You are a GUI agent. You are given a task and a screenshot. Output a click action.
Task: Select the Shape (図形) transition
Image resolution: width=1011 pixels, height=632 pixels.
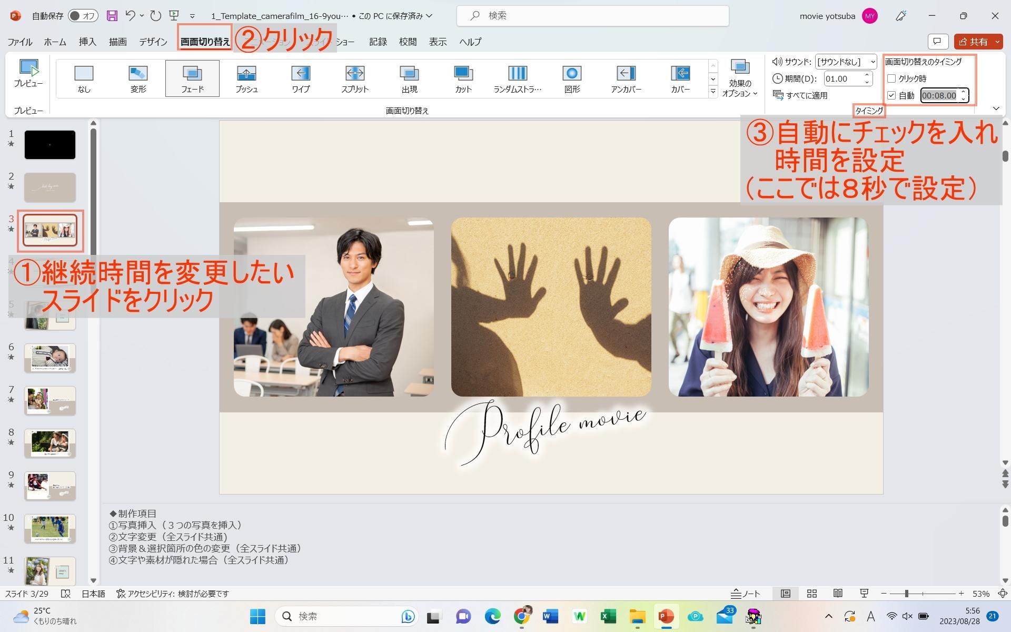[x=572, y=78]
